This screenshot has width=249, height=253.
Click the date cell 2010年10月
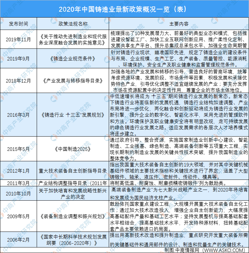point(19,193)
